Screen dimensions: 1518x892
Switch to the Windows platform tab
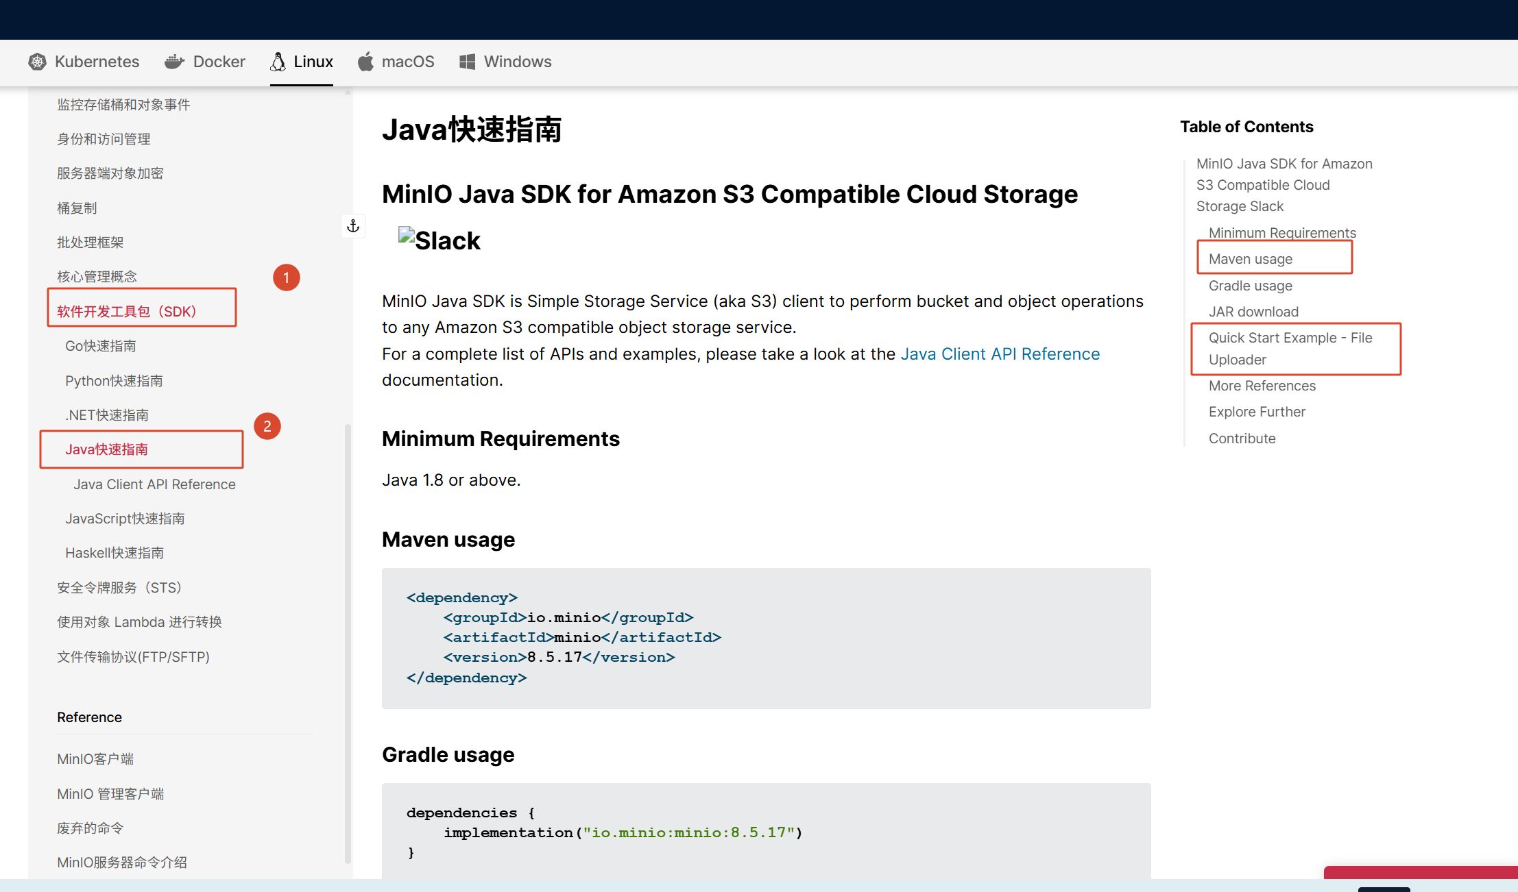pos(505,62)
